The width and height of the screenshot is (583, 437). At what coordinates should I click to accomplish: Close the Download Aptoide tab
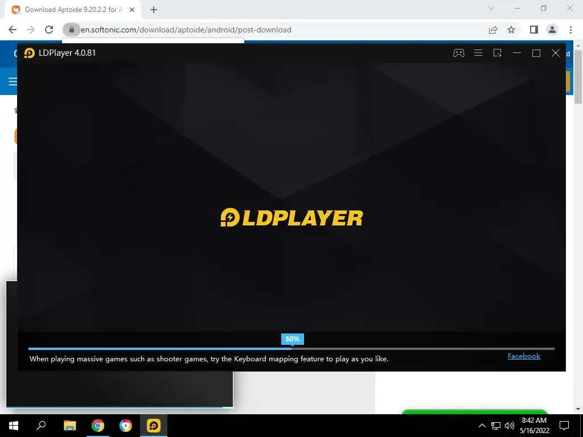click(x=132, y=10)
